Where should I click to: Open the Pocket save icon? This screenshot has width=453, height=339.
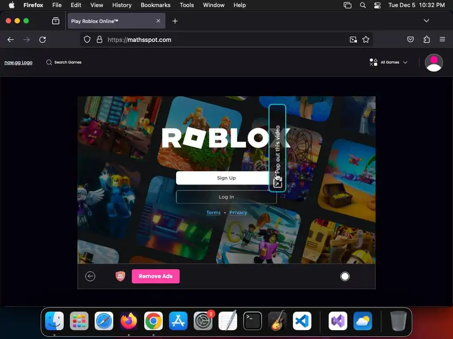coord(410,39)
